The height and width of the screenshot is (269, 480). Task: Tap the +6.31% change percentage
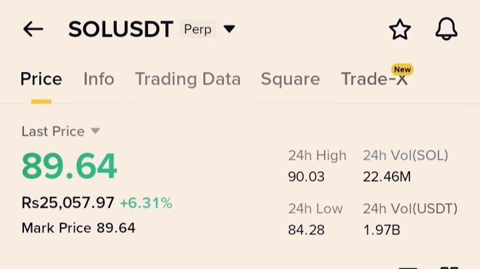(146, 202)
